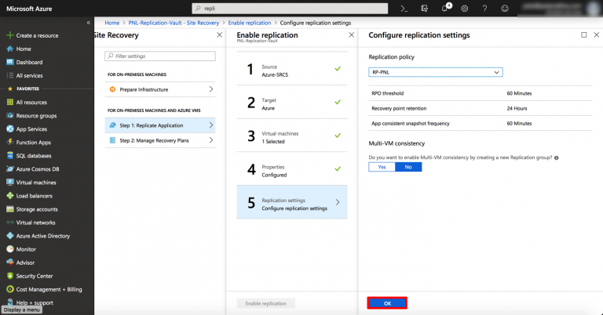603x315 pixels.
Task: Open portal settings gear icon
Action: coord(465,9)
